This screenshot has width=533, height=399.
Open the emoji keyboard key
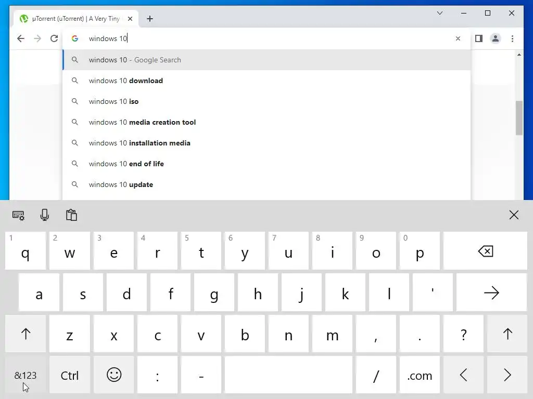pos(114,375)
